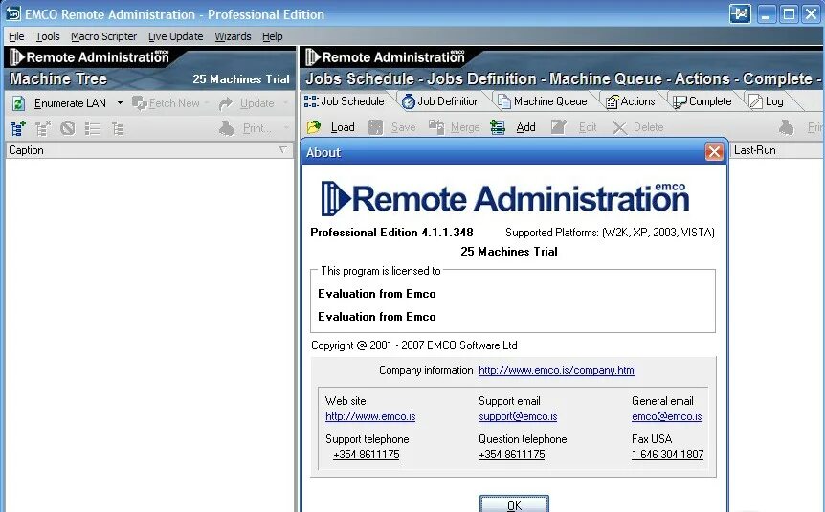Click the pin icon button in title bar
Screen dimensions: 825x512
tap(740, 13)
